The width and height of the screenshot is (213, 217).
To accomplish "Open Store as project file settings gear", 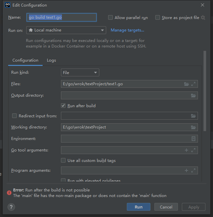I will [203, 17].
